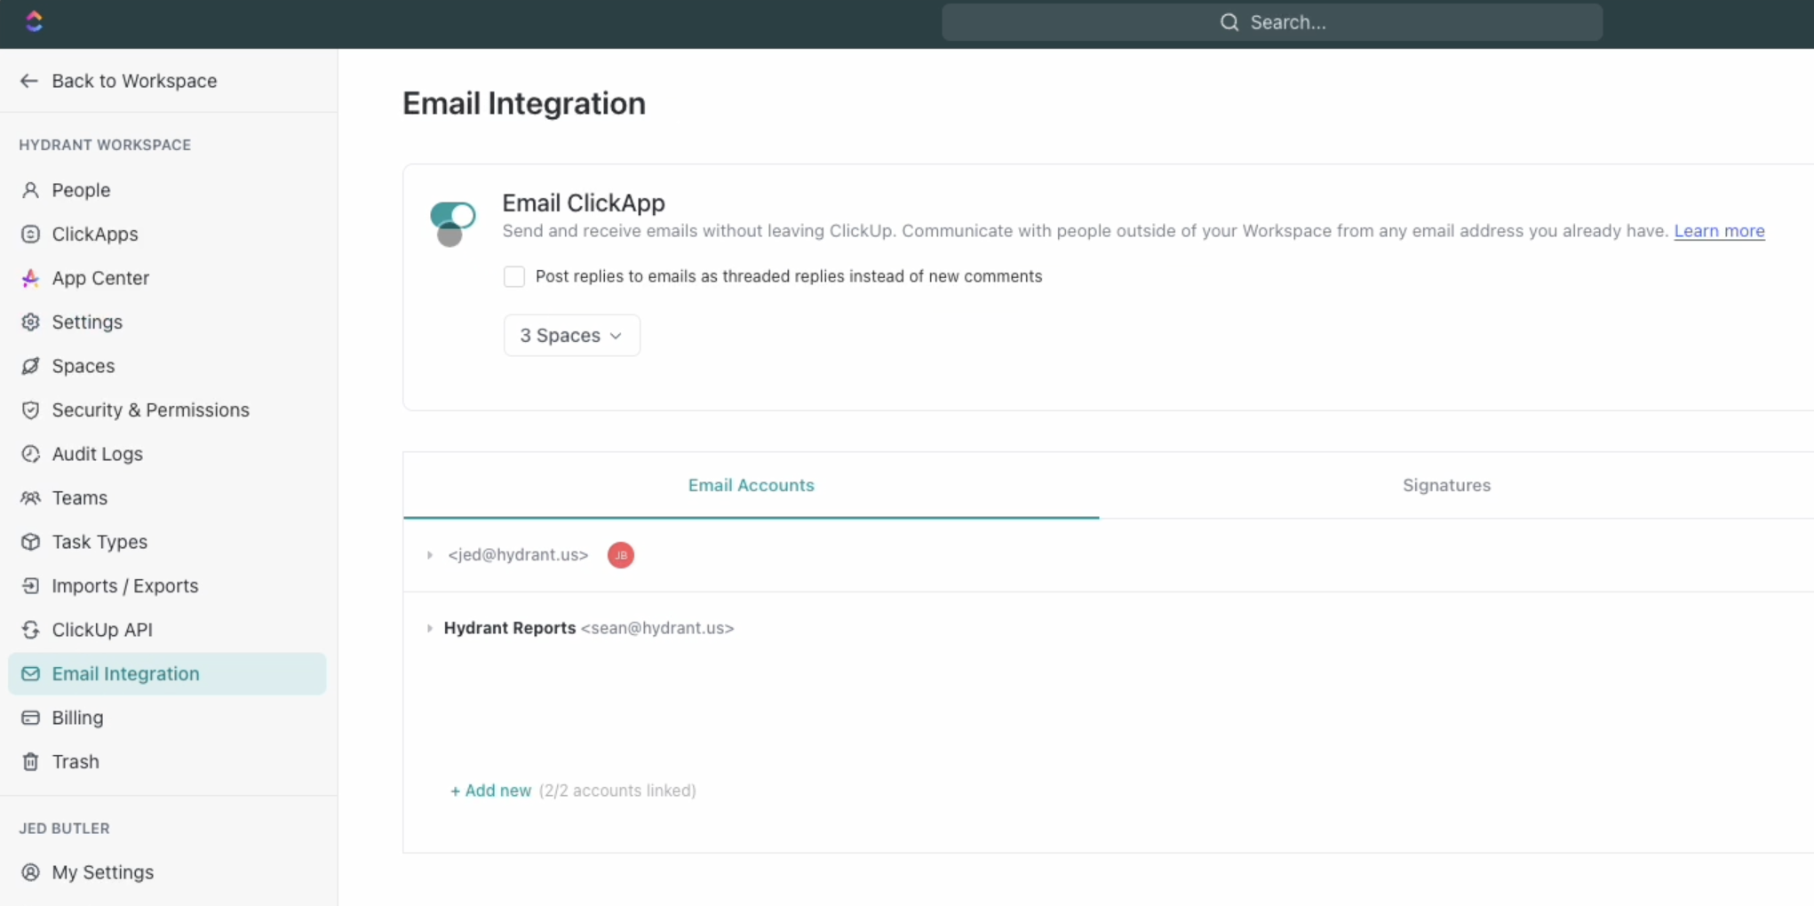This screenshot has width=1814, height=906.
Task: Click the Task Types cube icon
Action: pyautogui.click(x=30, y=542)
